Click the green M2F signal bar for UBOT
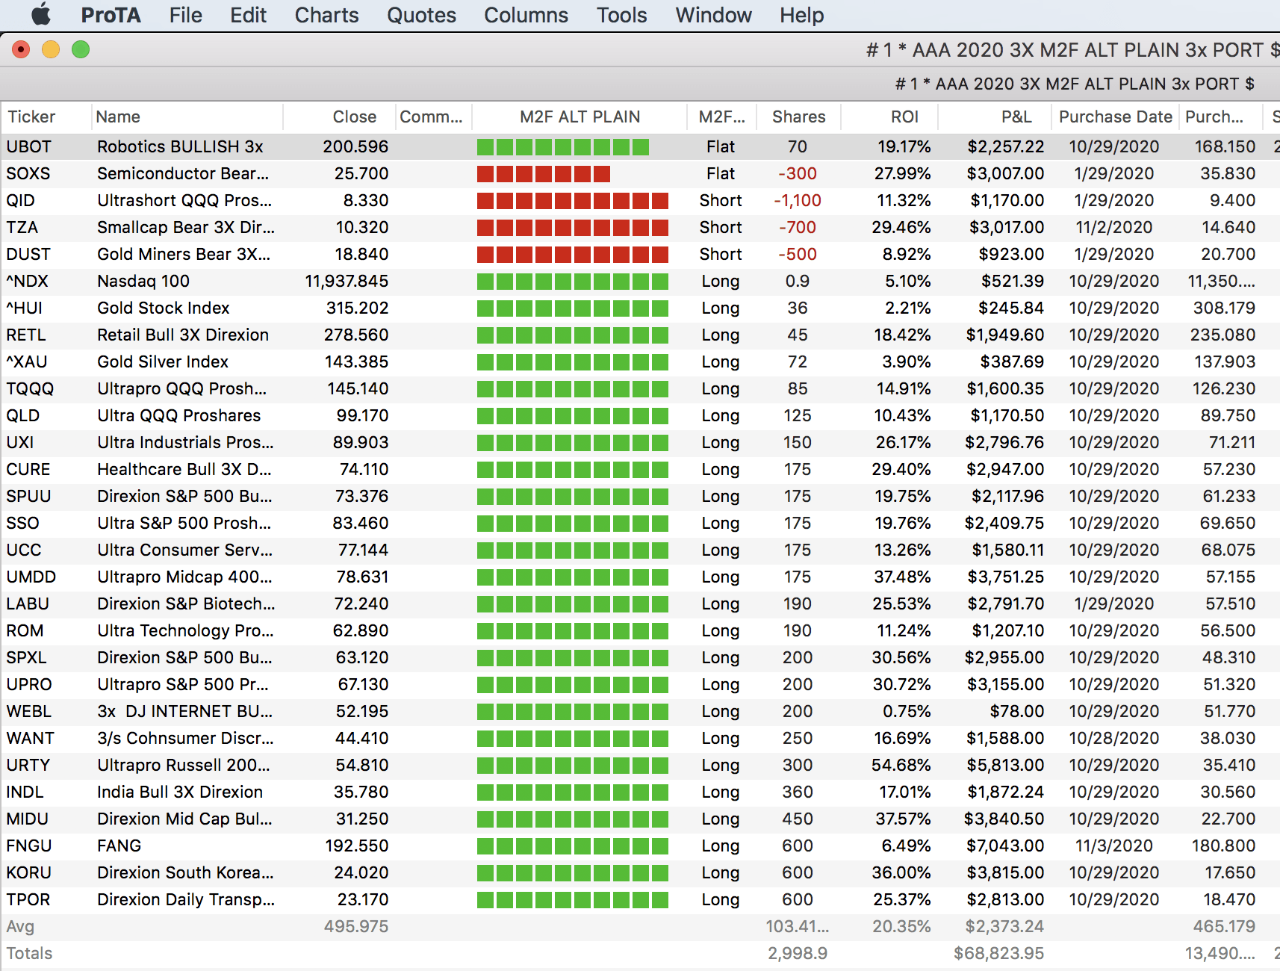Screen dimensions: 1280x971 pyautogui.click(x=563, y=147)
